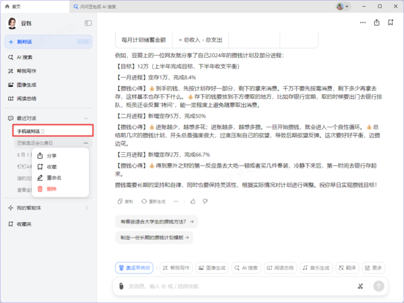The image size is (404, 303).
Task: Expand 我的智能体 arrow
Action: (x=87, y=208)
